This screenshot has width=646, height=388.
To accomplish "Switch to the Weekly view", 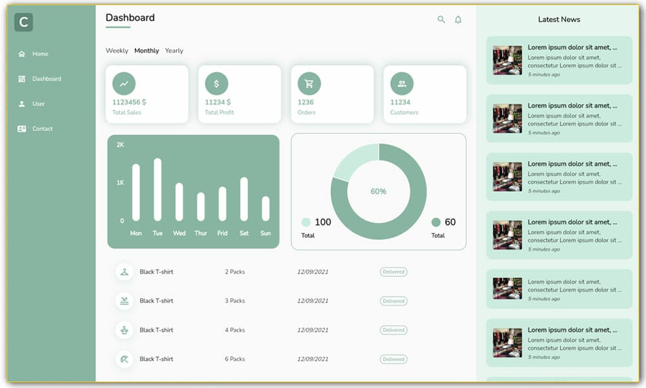I will [x=117, y=50].
